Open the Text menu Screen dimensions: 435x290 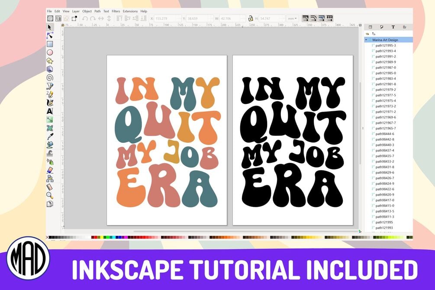coord(106,11)
